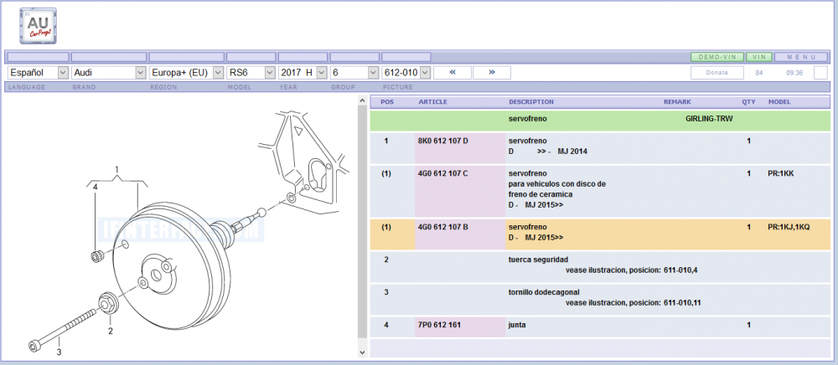Click reference '611-010,11' in position 3 row

click(x=682, y=302)
